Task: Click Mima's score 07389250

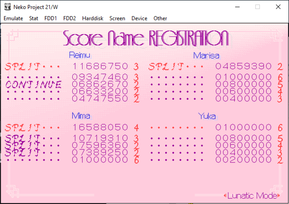Action: (100, 152)
